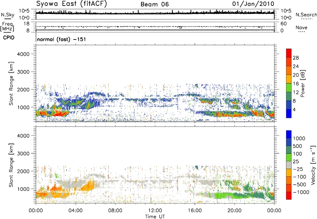Viewport: 317px width, 219px height.
Task: Pick the red bottom segment of the velocity colorbar
Action: click(x=289, y=196)
